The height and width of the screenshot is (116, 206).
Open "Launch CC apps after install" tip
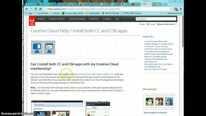(156, 42)
